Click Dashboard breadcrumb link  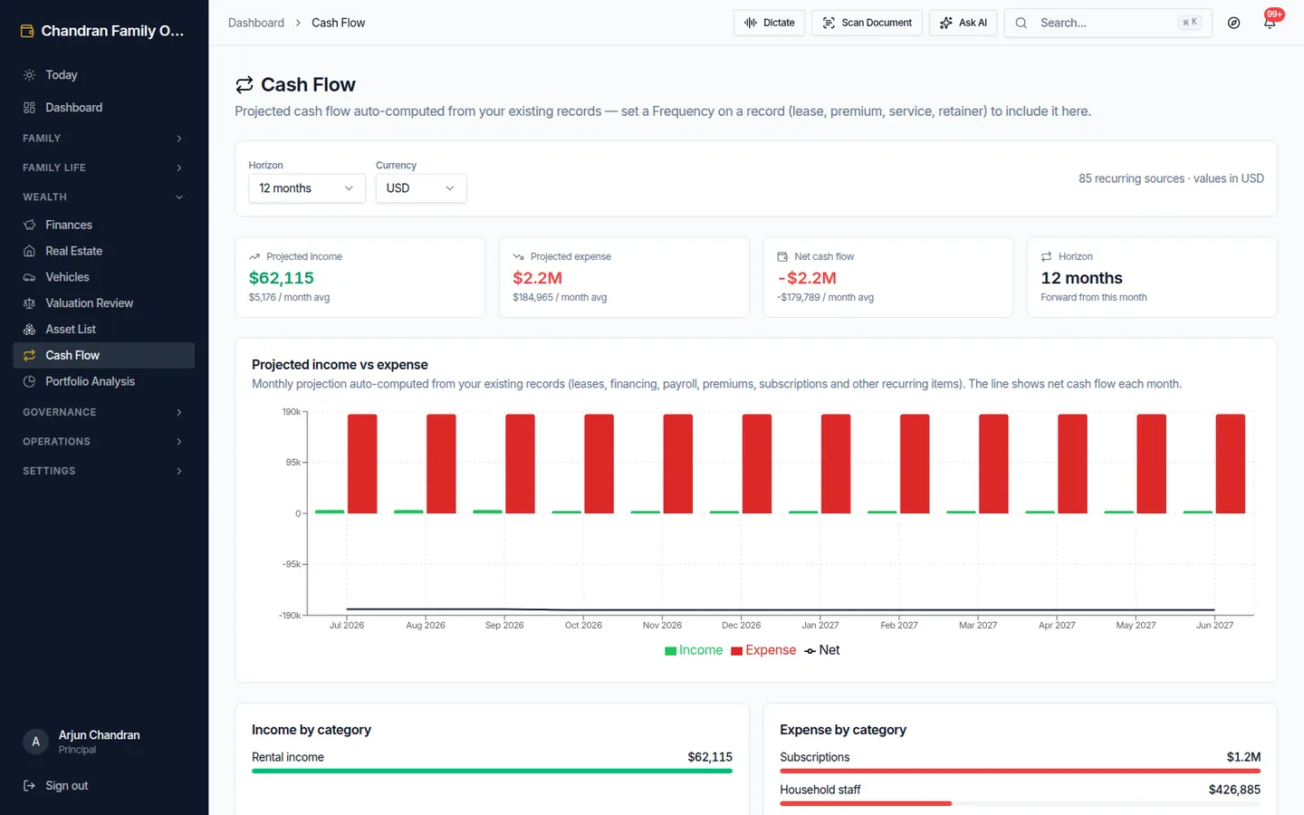[256, 23]
